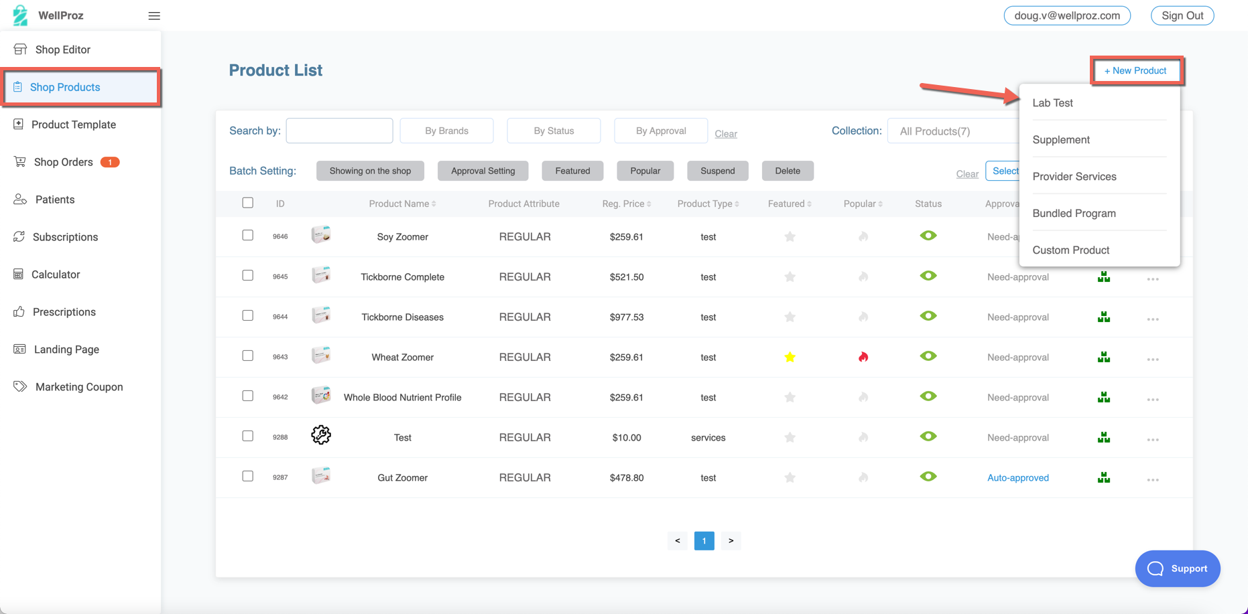The width and height of the screenshot is (1248, 614).
Task: Click the gear icon for the Test product
Action: click(320, 435)
